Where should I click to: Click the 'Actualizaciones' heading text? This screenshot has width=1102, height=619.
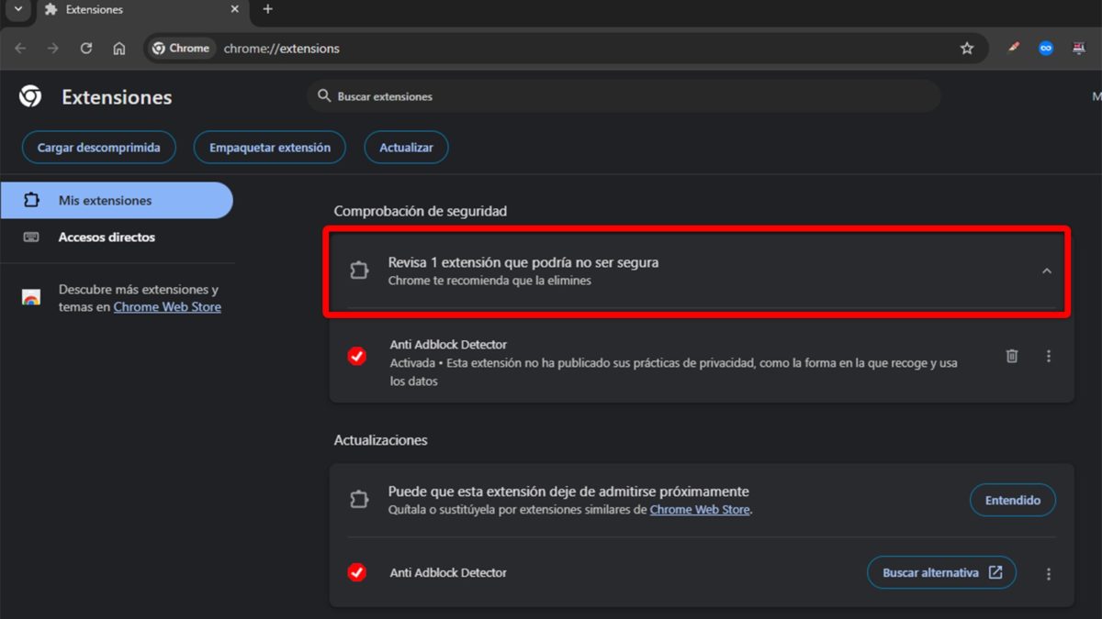[381, 440]
